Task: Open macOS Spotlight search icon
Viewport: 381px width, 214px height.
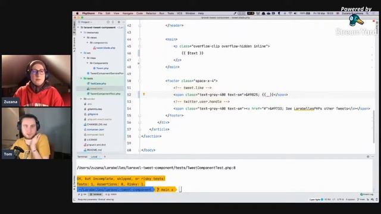Action: [x=368, y=13]
